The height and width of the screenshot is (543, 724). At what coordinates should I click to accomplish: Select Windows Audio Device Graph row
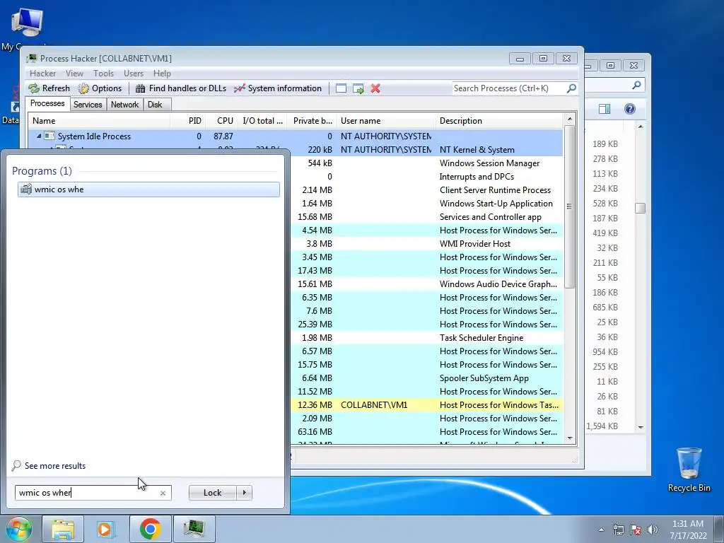click(x=427, y=284)
